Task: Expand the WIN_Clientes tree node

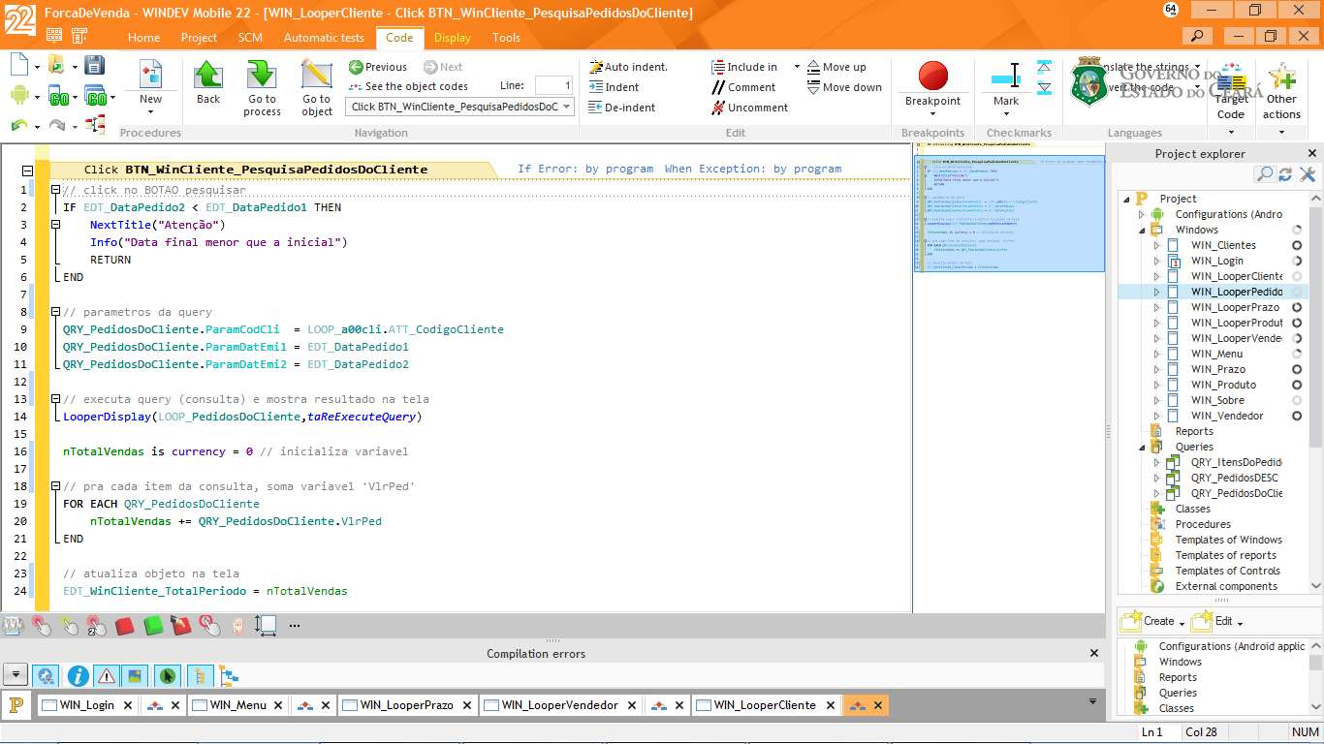Action: pos(1156,246)
